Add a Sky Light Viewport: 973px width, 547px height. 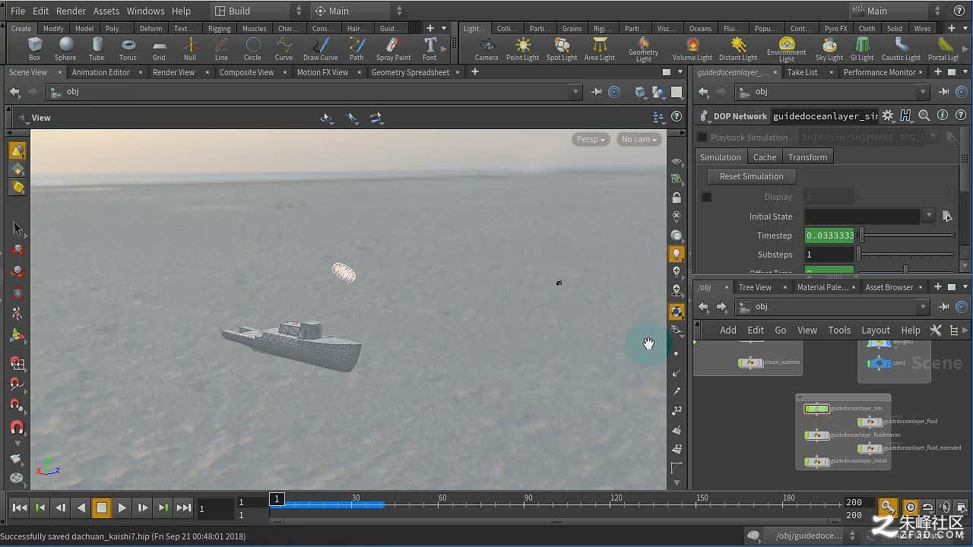tap(829, 49)
